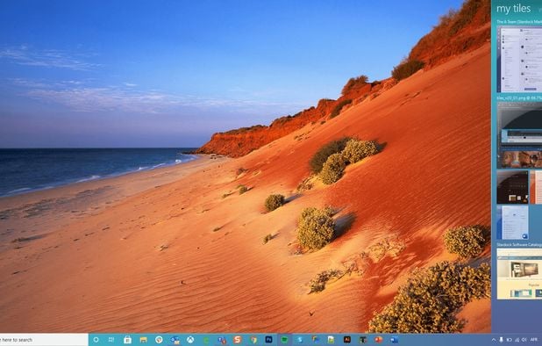Show hidden system tray icons
The width and height of the screenshot is (542, 346).
coord(494,340)
